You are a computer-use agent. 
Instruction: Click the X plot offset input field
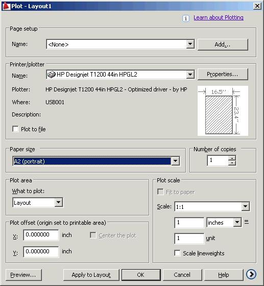coord(41,235)
